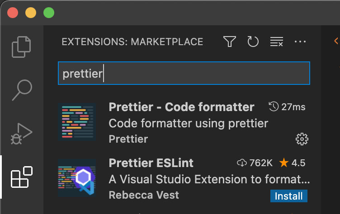Open manage gear for Prettier extension

[302, 139]
